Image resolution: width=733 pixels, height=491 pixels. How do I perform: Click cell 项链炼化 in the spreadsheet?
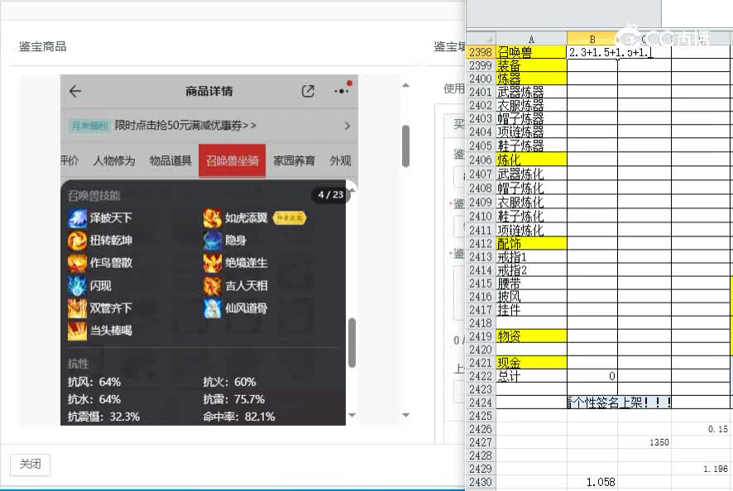pyautogui.click(x=531, y=230)
